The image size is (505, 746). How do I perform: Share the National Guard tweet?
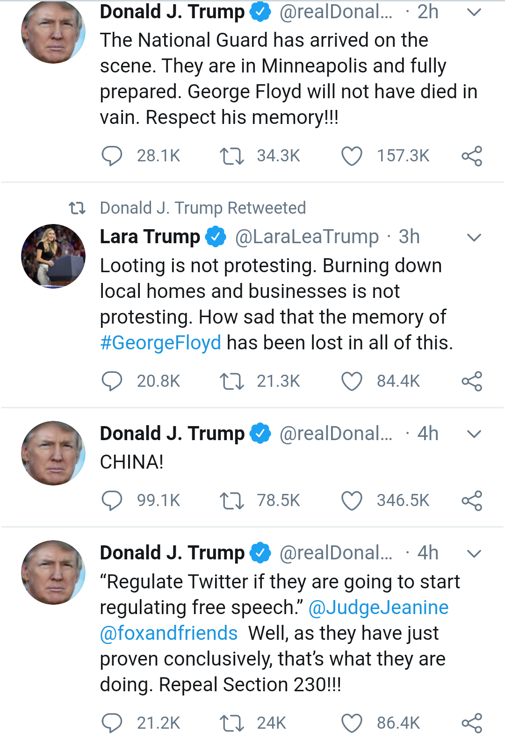[x=472, y=156]
